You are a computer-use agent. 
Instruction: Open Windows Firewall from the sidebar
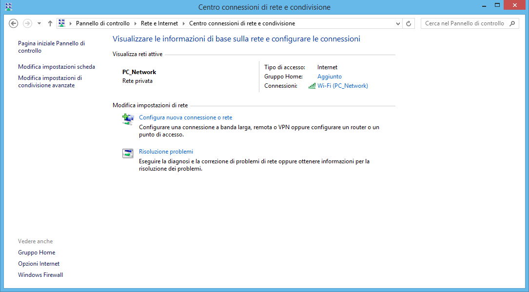pos(40,274)
